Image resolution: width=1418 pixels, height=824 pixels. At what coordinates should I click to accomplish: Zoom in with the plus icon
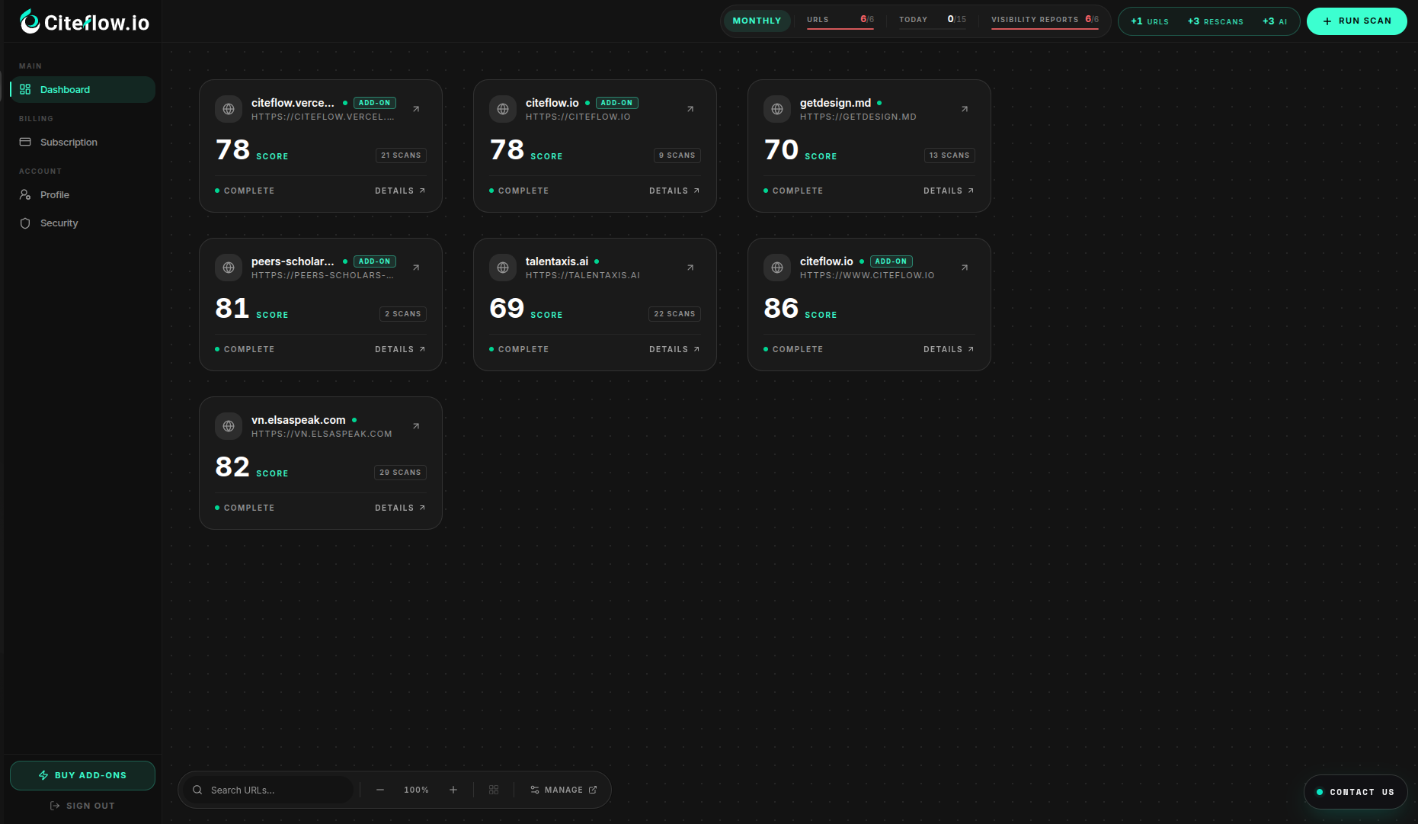[x=453, y=790]
